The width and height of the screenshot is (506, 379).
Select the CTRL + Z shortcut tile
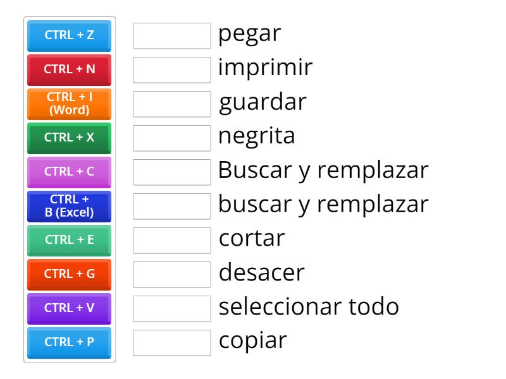pos(68,36)
